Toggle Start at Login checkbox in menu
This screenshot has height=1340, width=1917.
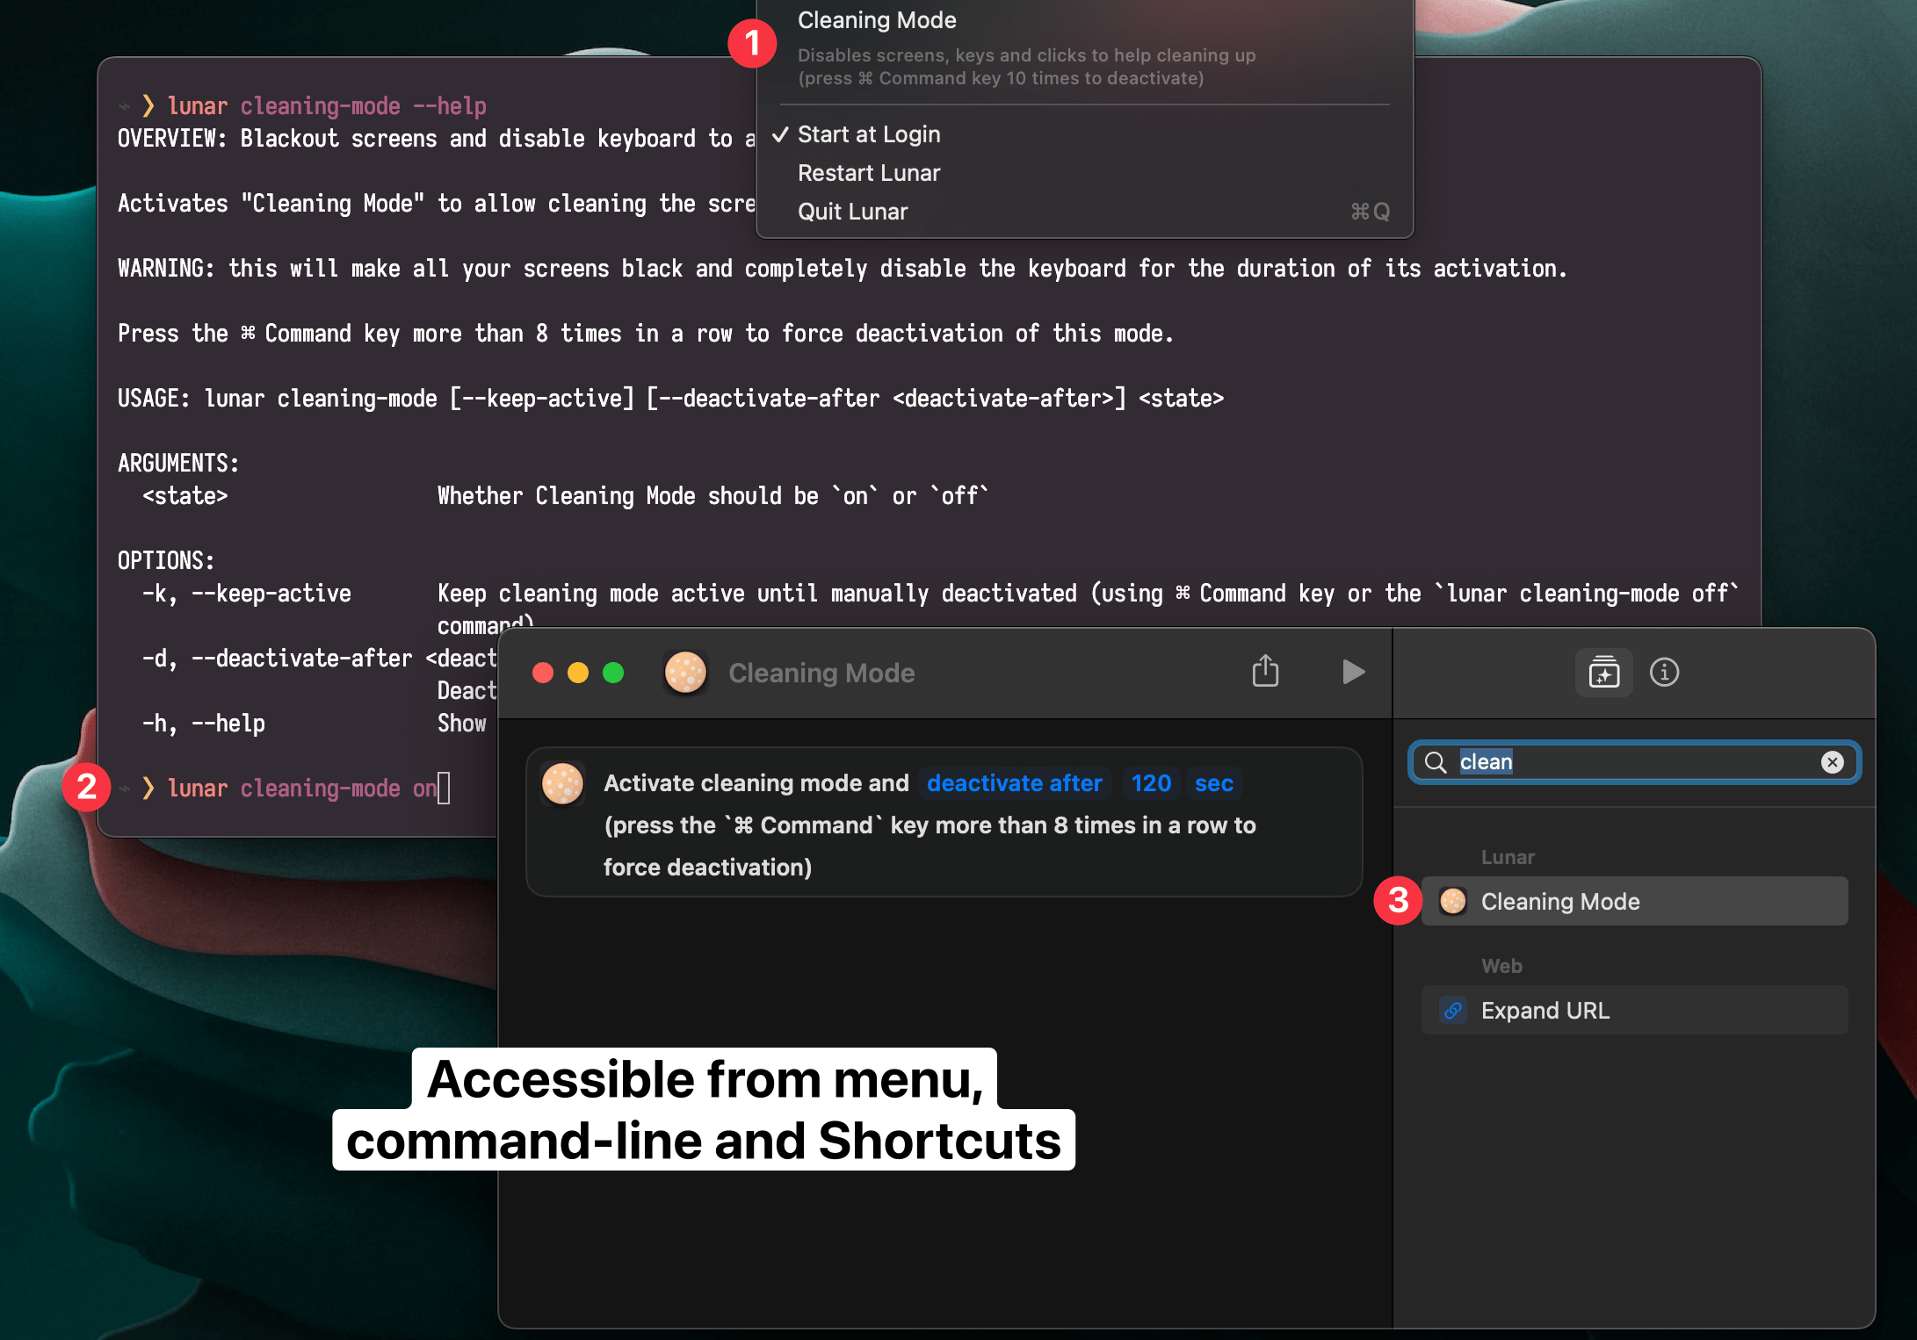pos(868,133)
